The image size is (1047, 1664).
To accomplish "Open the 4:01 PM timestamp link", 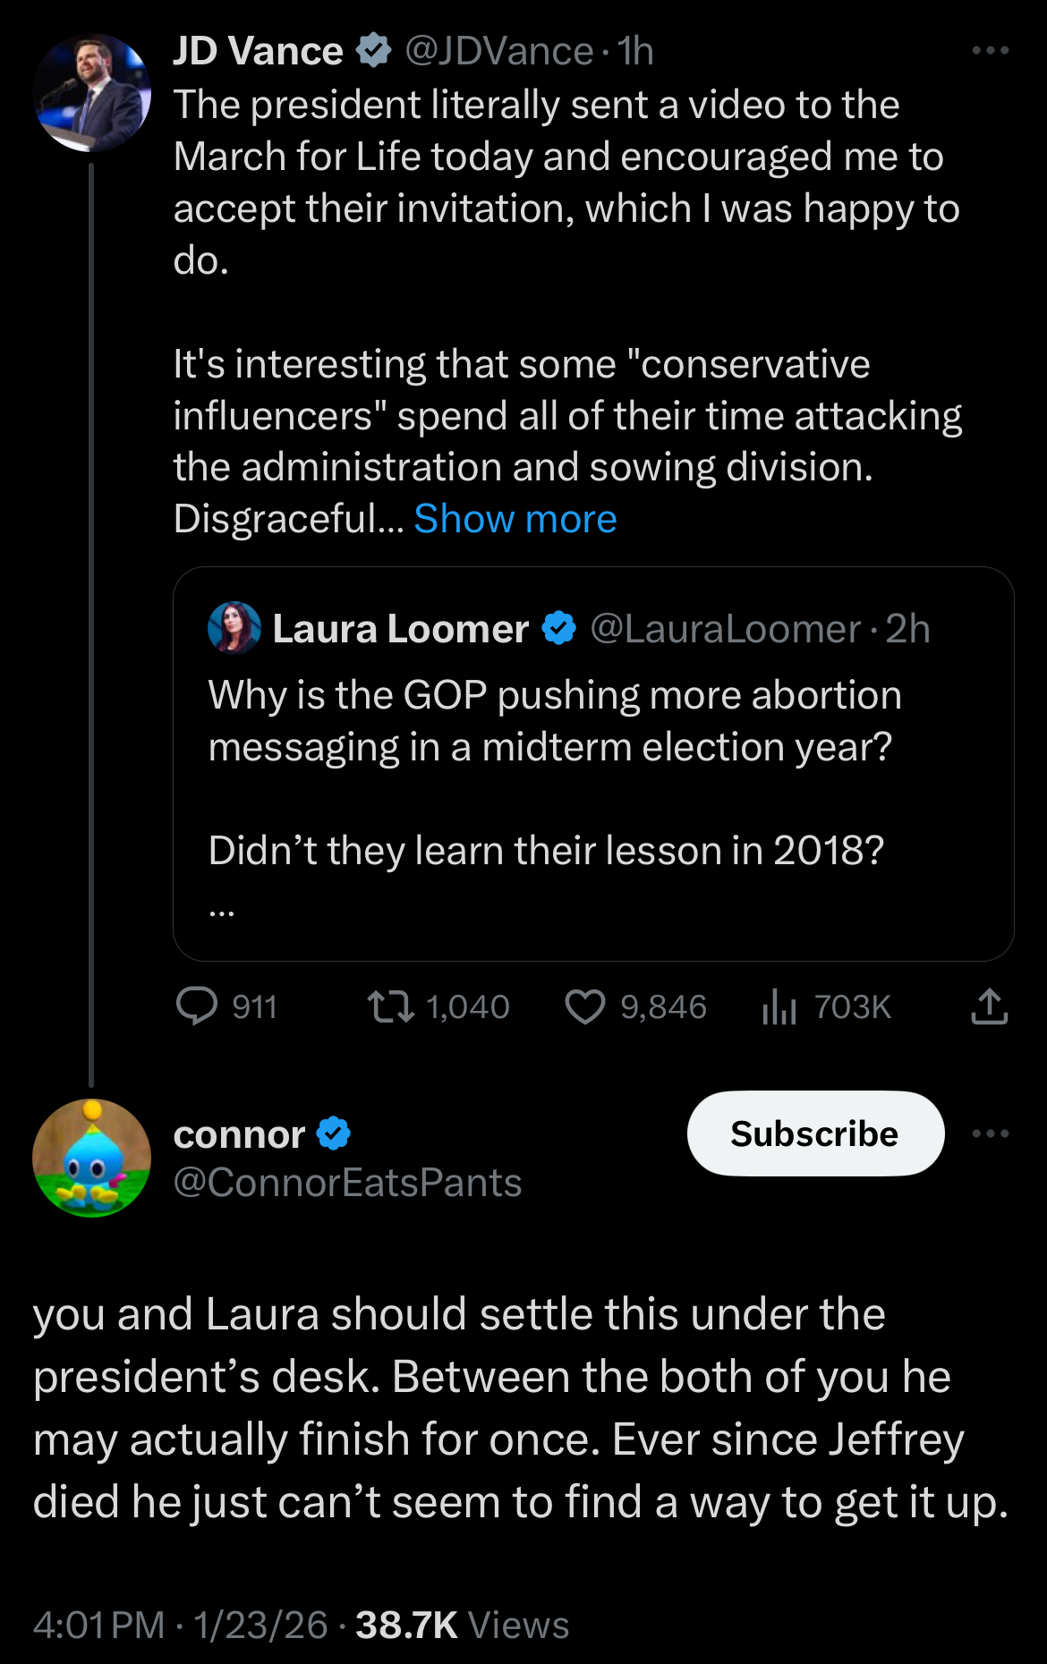I will pyautogui.click(x=99, y=1625).
